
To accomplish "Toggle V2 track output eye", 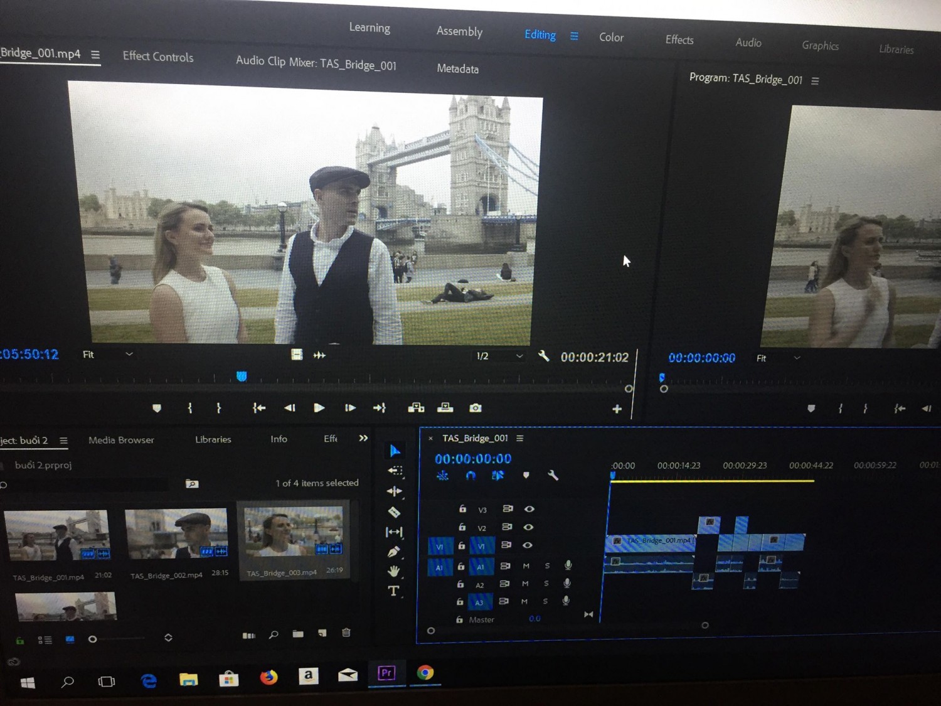I will pyautogui.click(x=528, y=527).
